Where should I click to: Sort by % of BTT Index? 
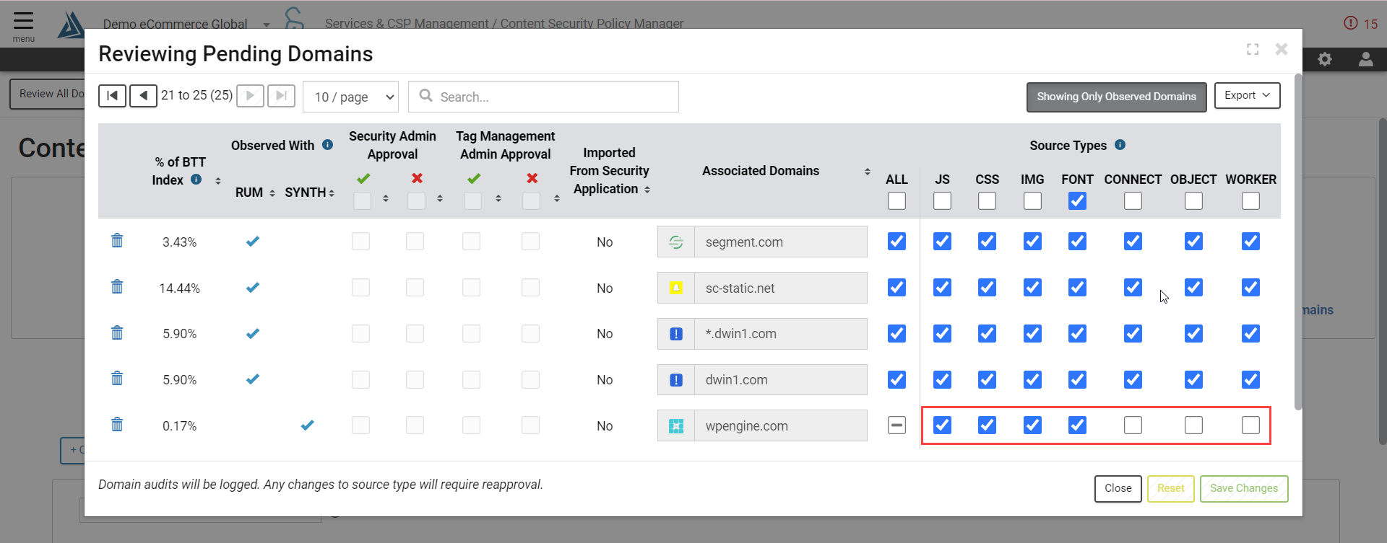pos(218,180)
